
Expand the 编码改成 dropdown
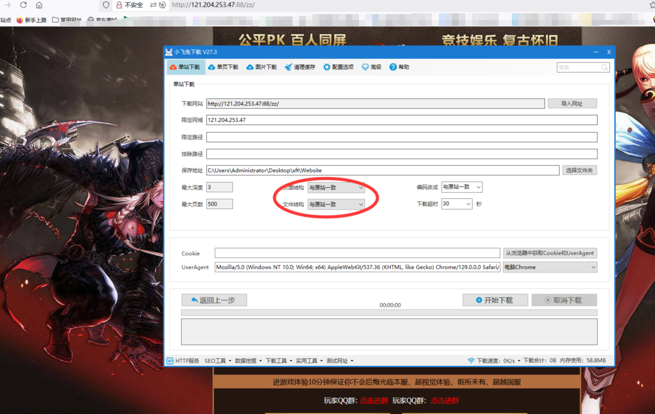pyautogui.click(x=462, y=187)
